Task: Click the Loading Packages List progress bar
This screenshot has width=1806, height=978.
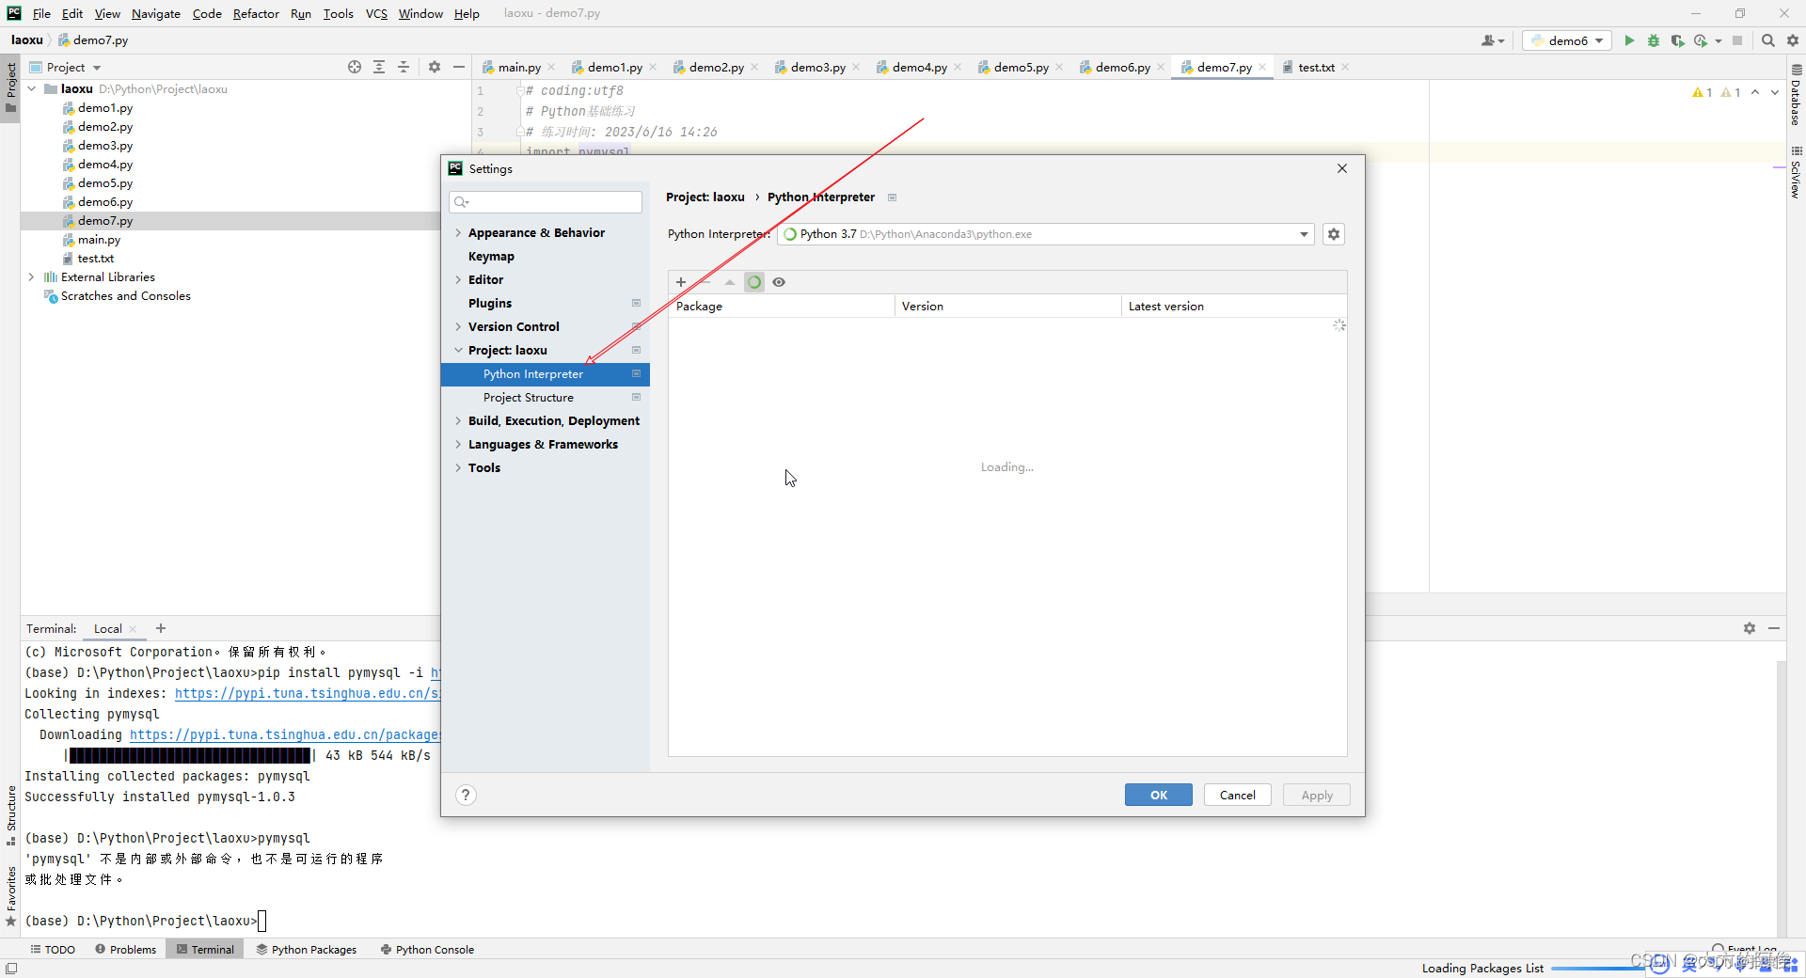Action: [x=1599, y=969]
